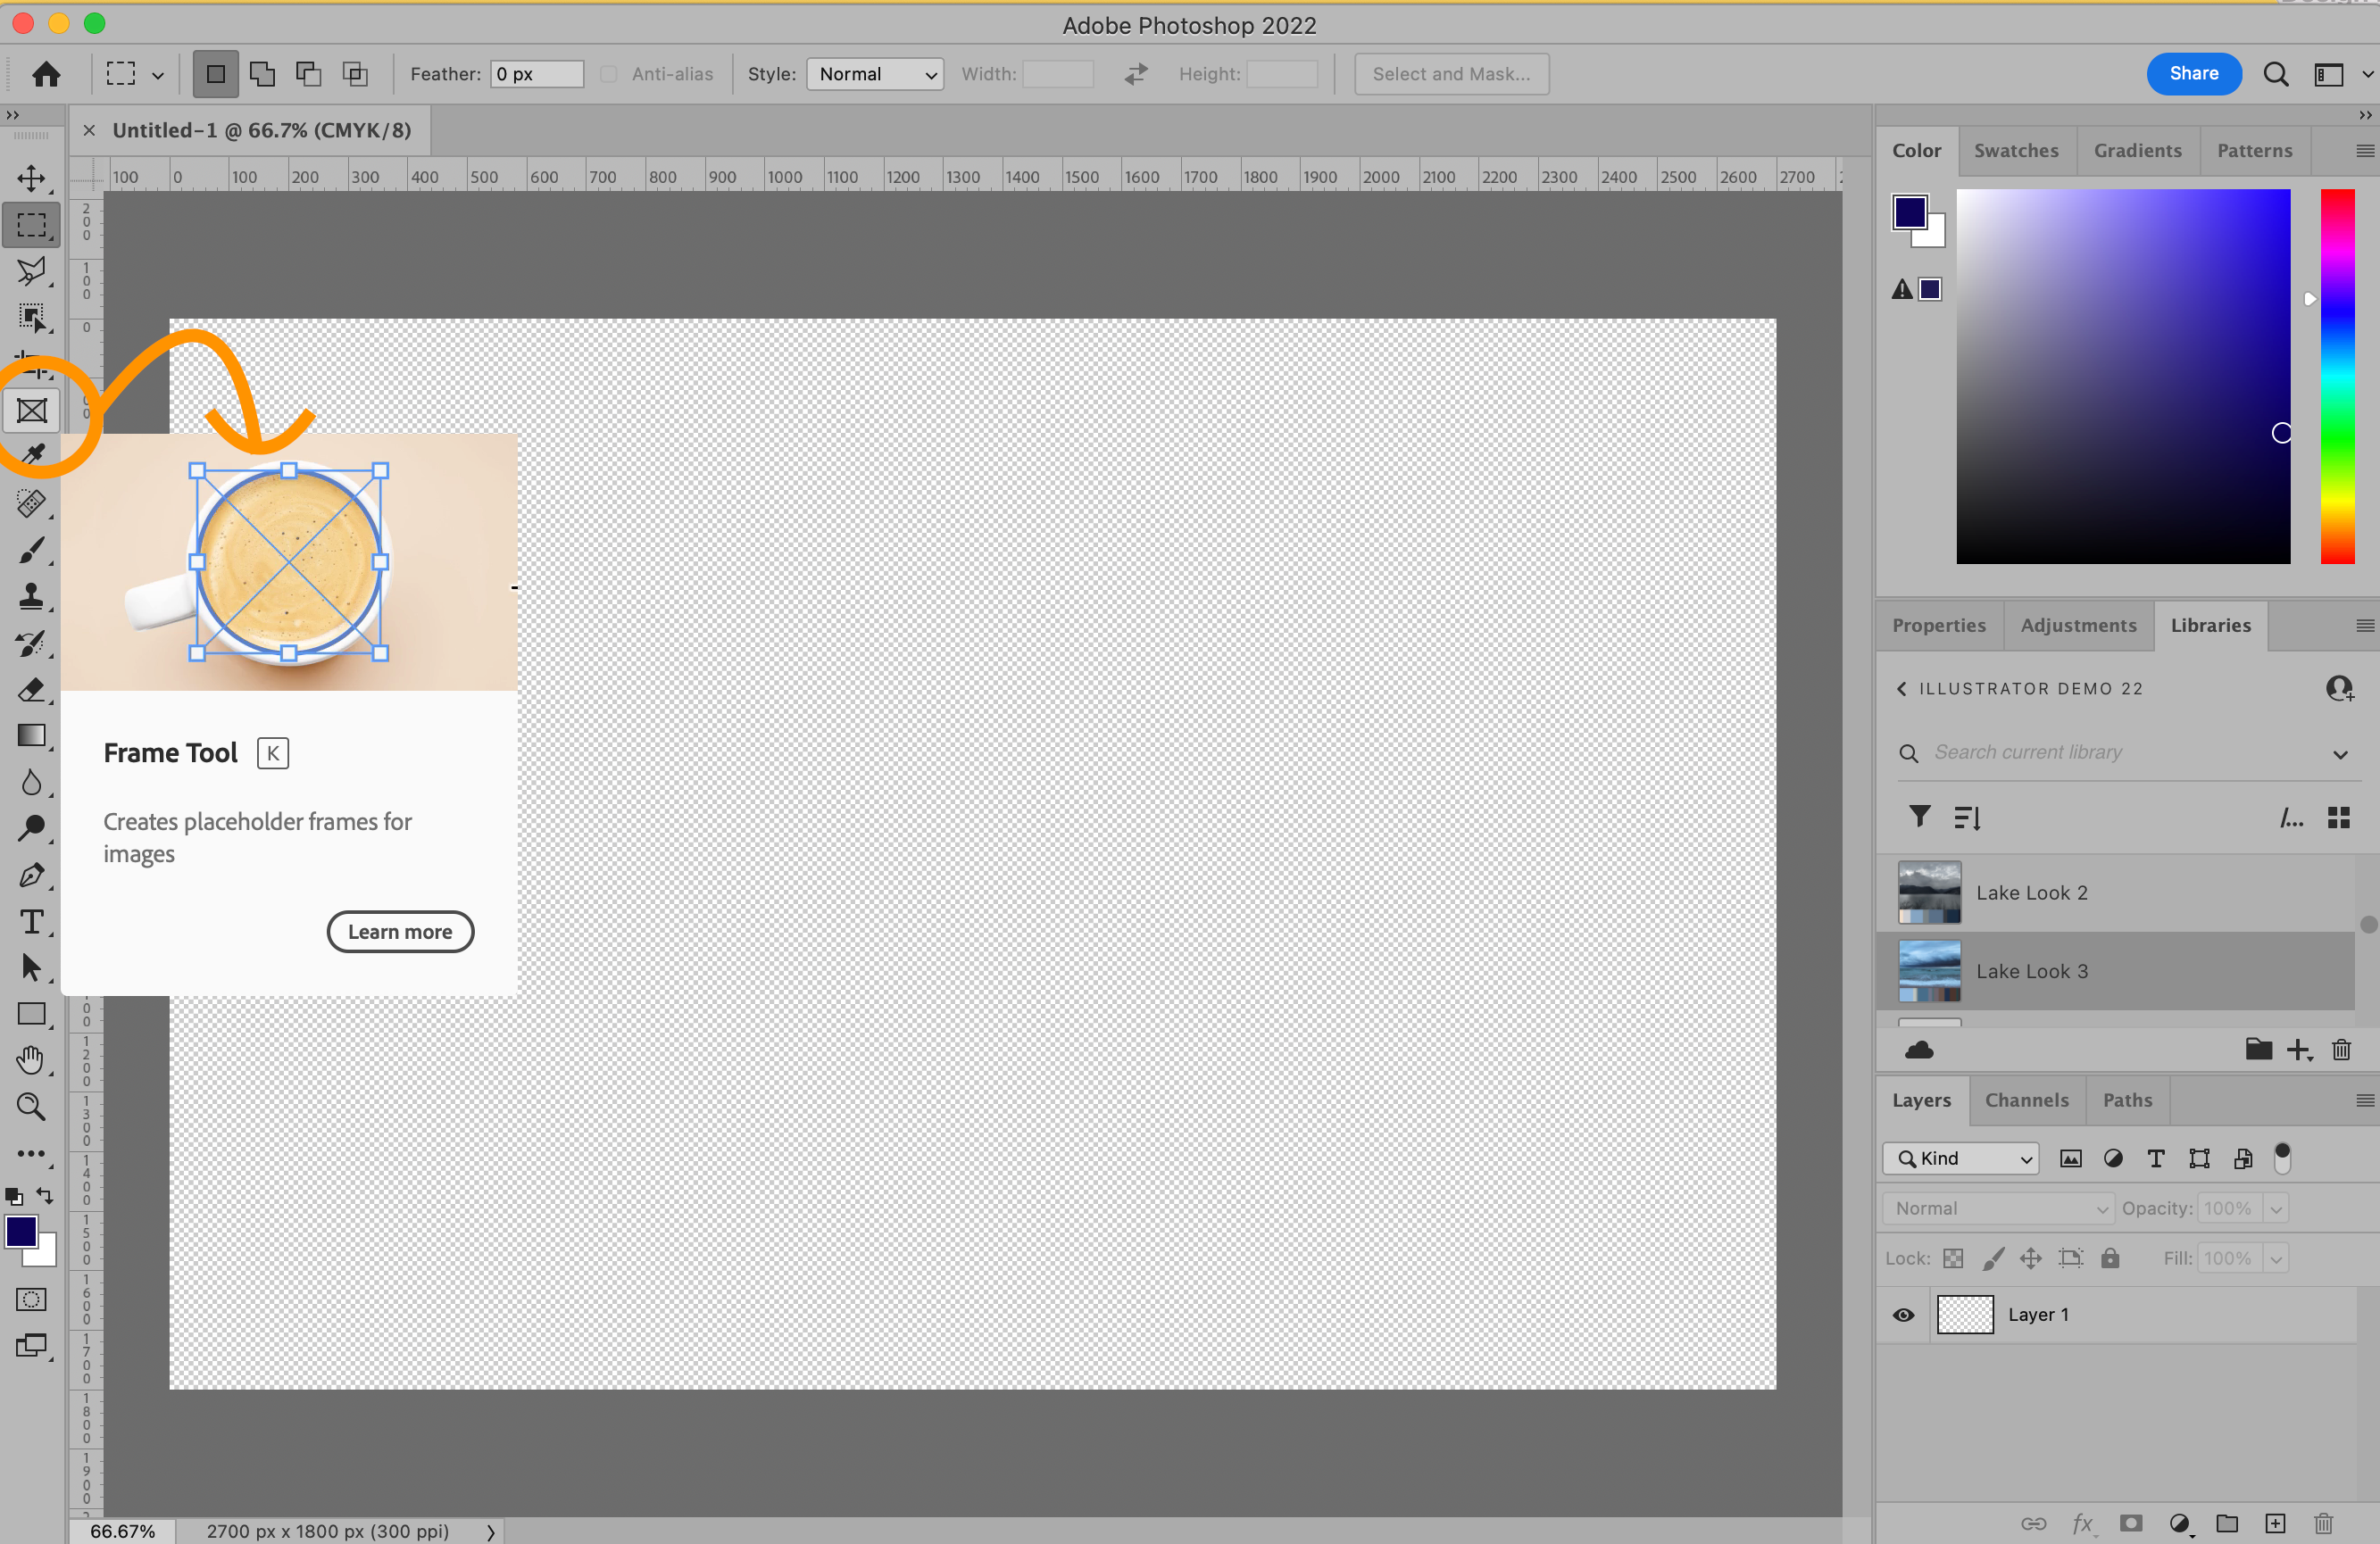Screen dimensions: 2380x1544
Task: Switch to the Channels tab
Action: point(2026,1100)
